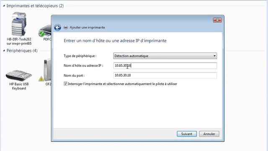Close the Ajouter une imprimante dialog
268x151 pixels.
[217, 20]
